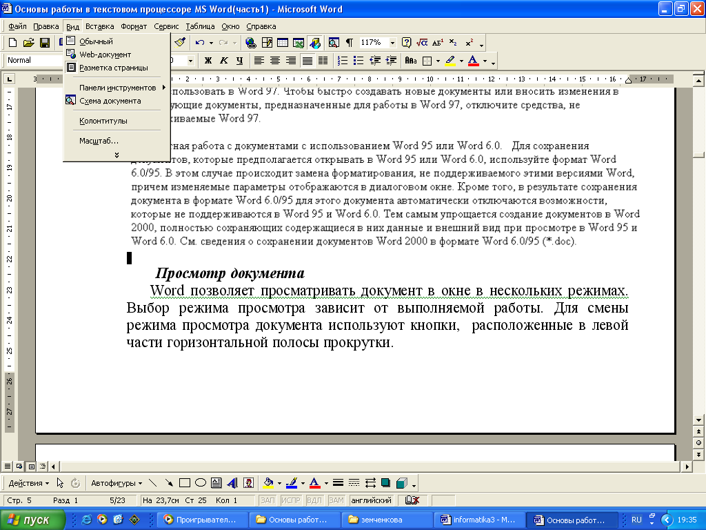This screenshot has height=530, width=706.
Task: Toggle bold Ж formatting
Action: coord(208,61)
